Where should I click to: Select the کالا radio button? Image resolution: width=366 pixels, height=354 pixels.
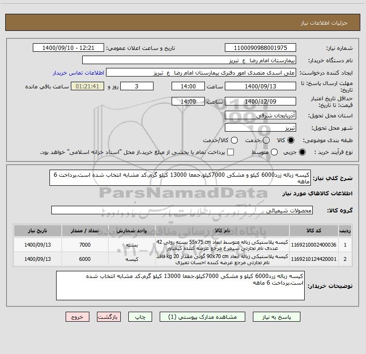(x=291, y=140)
